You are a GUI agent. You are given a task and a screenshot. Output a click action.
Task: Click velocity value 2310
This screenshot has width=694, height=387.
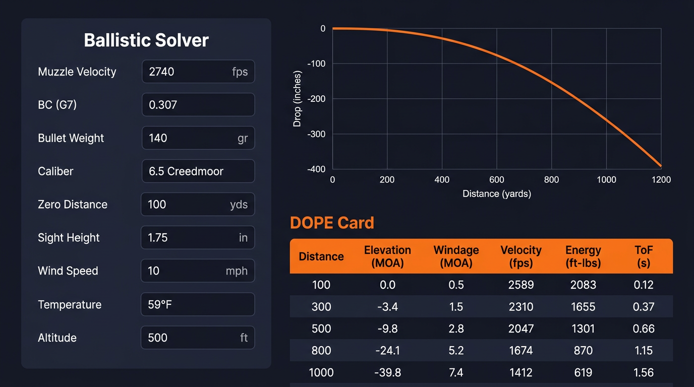[x=521, y=307]
